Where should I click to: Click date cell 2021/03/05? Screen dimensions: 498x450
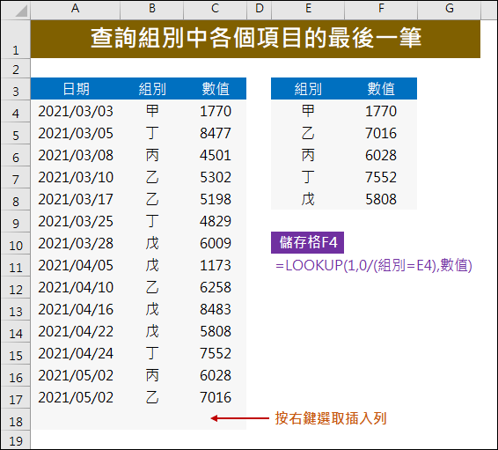(76, 133)
